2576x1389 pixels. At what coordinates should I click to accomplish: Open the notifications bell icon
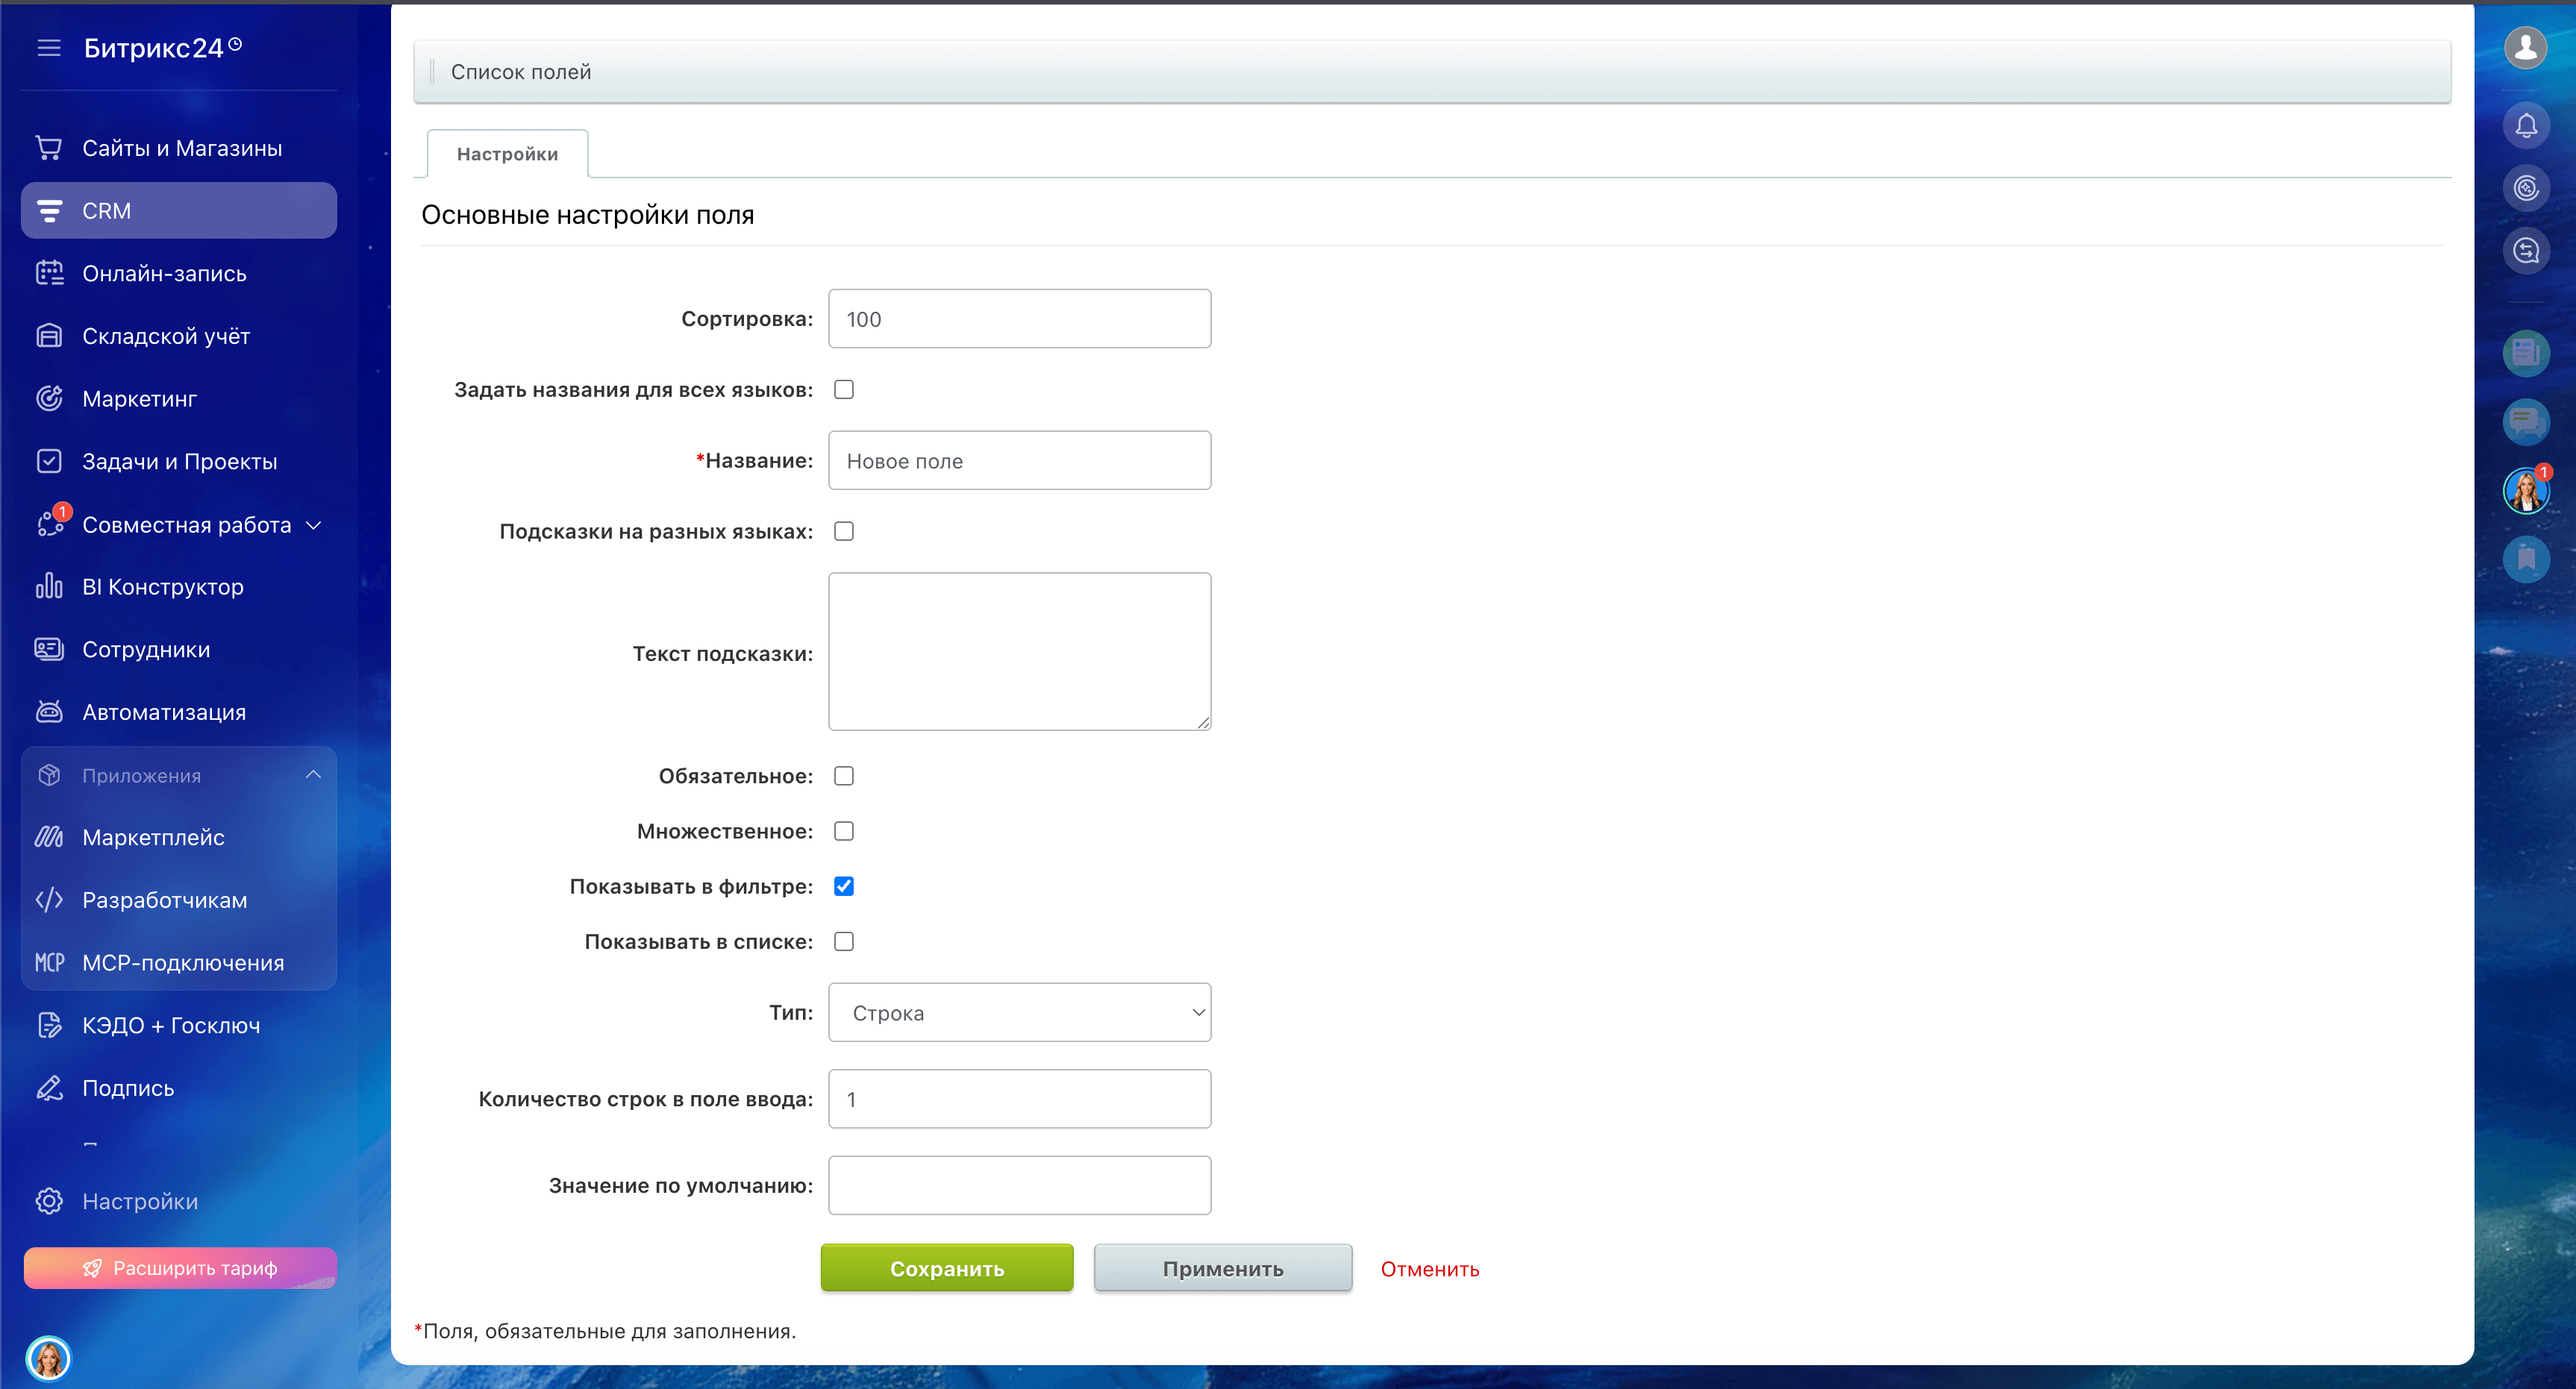point(2525,125)
